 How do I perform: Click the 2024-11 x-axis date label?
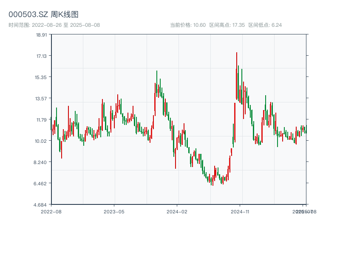(240, 211)
